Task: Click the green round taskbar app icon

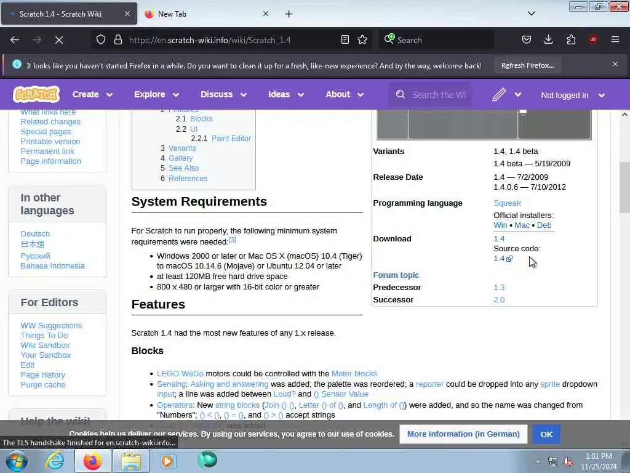Action: click(207, 460)
